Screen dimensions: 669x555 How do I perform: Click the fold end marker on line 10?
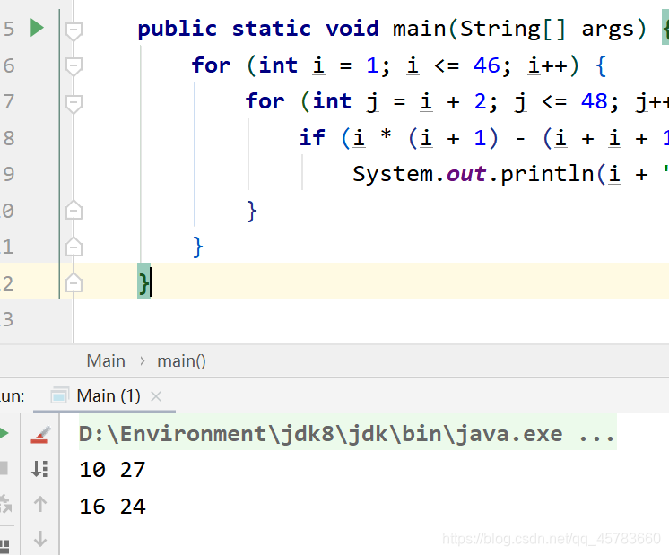[x=74, y=211]
